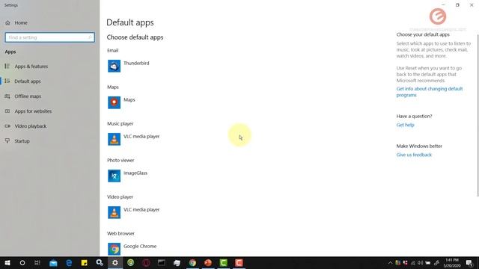Open Apps for websites settings

point(28,111)
